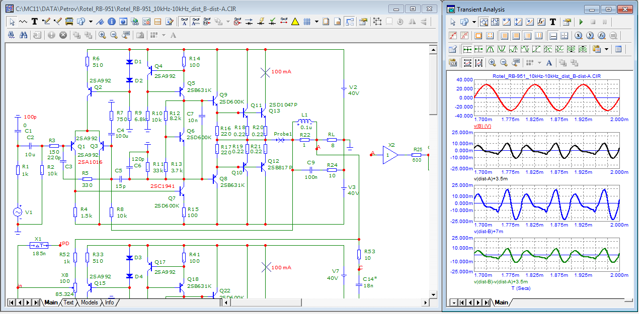This screenshot has height=314, width=639.
Task: Click the yellow triangle icon in schematic toolbar
Action: point(295,22)
